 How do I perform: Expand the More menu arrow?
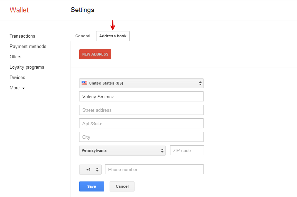coord(24,88)
